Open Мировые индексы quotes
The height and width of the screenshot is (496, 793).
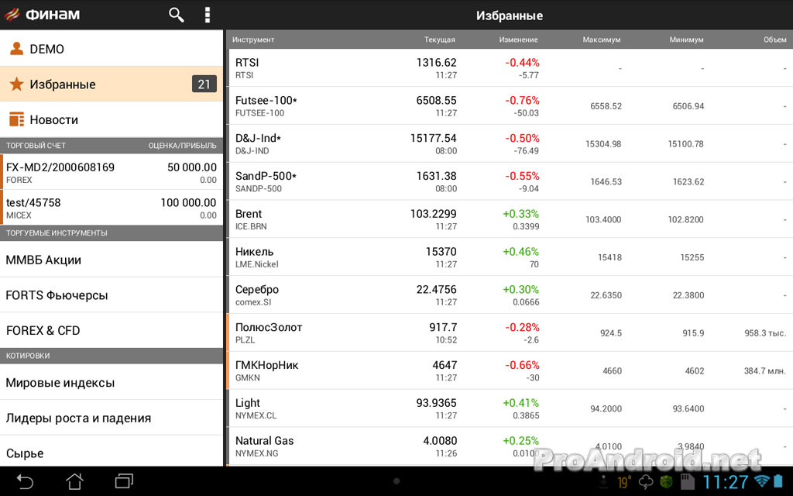(112, 382)
